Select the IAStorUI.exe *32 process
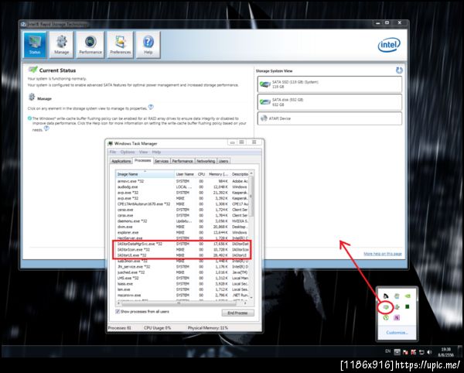The image size is (464, 373). [x=182, y=255]
